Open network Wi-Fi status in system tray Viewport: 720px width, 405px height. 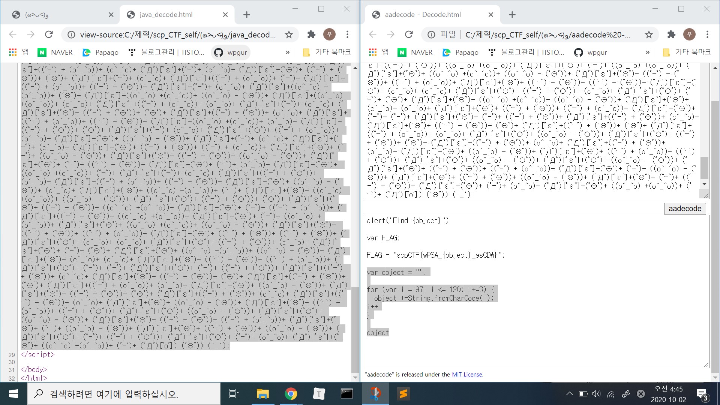pyautogui.click(x=611, y=394)
